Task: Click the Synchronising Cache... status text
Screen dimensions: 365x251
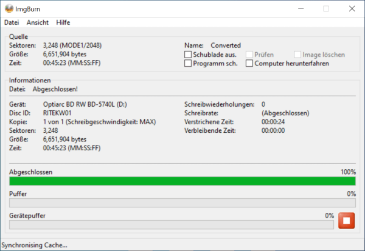Action: pyautogui.click(x=34, y=245)
